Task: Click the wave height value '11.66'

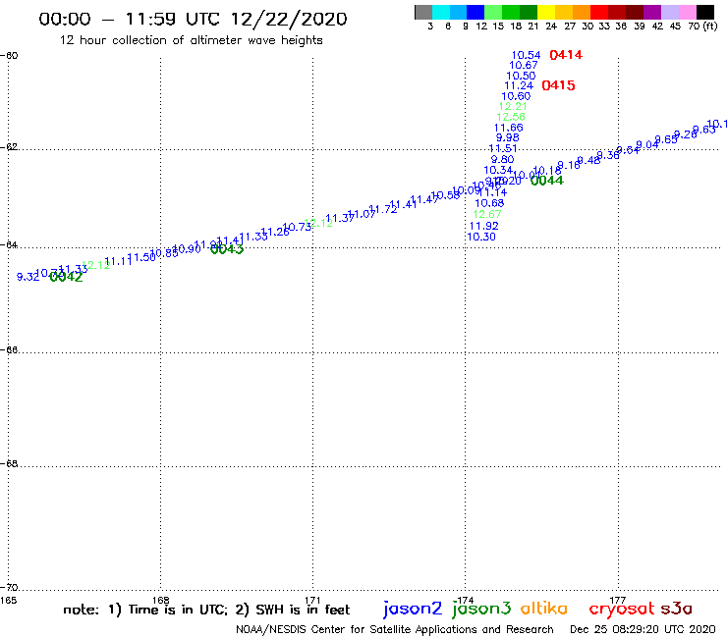Action: tap(508, 128)
